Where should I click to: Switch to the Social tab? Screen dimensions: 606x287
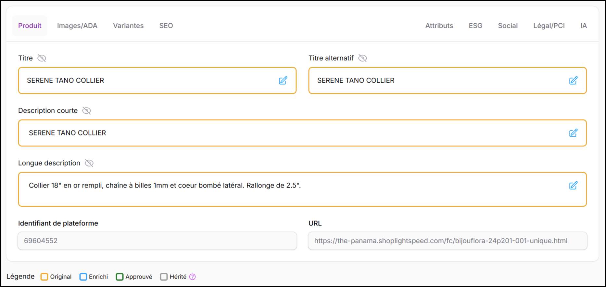tap(508, 26)
